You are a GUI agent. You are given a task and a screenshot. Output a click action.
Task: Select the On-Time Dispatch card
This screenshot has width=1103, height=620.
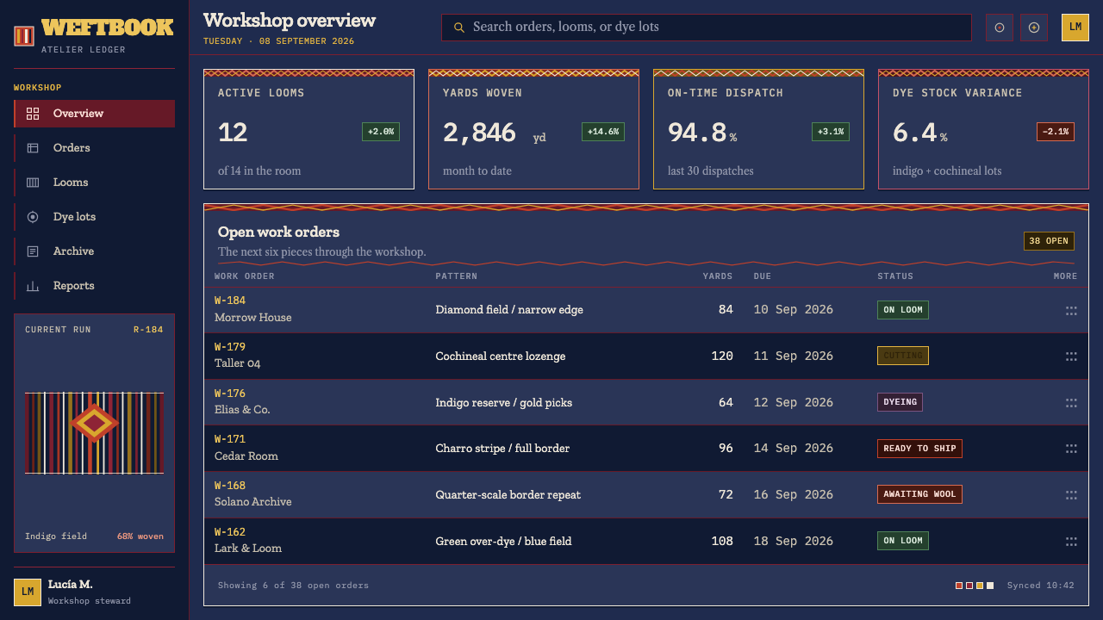[758, 129]
